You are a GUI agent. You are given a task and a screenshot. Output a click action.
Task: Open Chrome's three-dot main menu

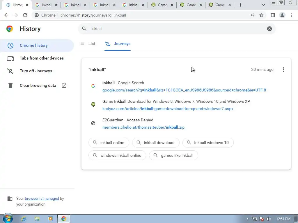[292, 15]
